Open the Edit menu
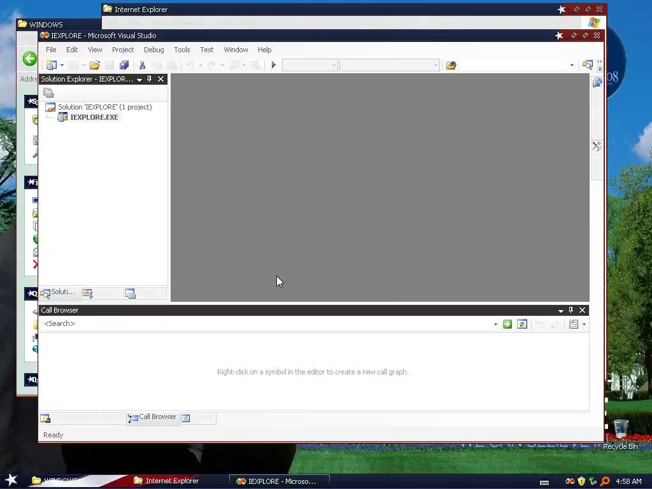This screenshot has height=489, width=652. 72,50
